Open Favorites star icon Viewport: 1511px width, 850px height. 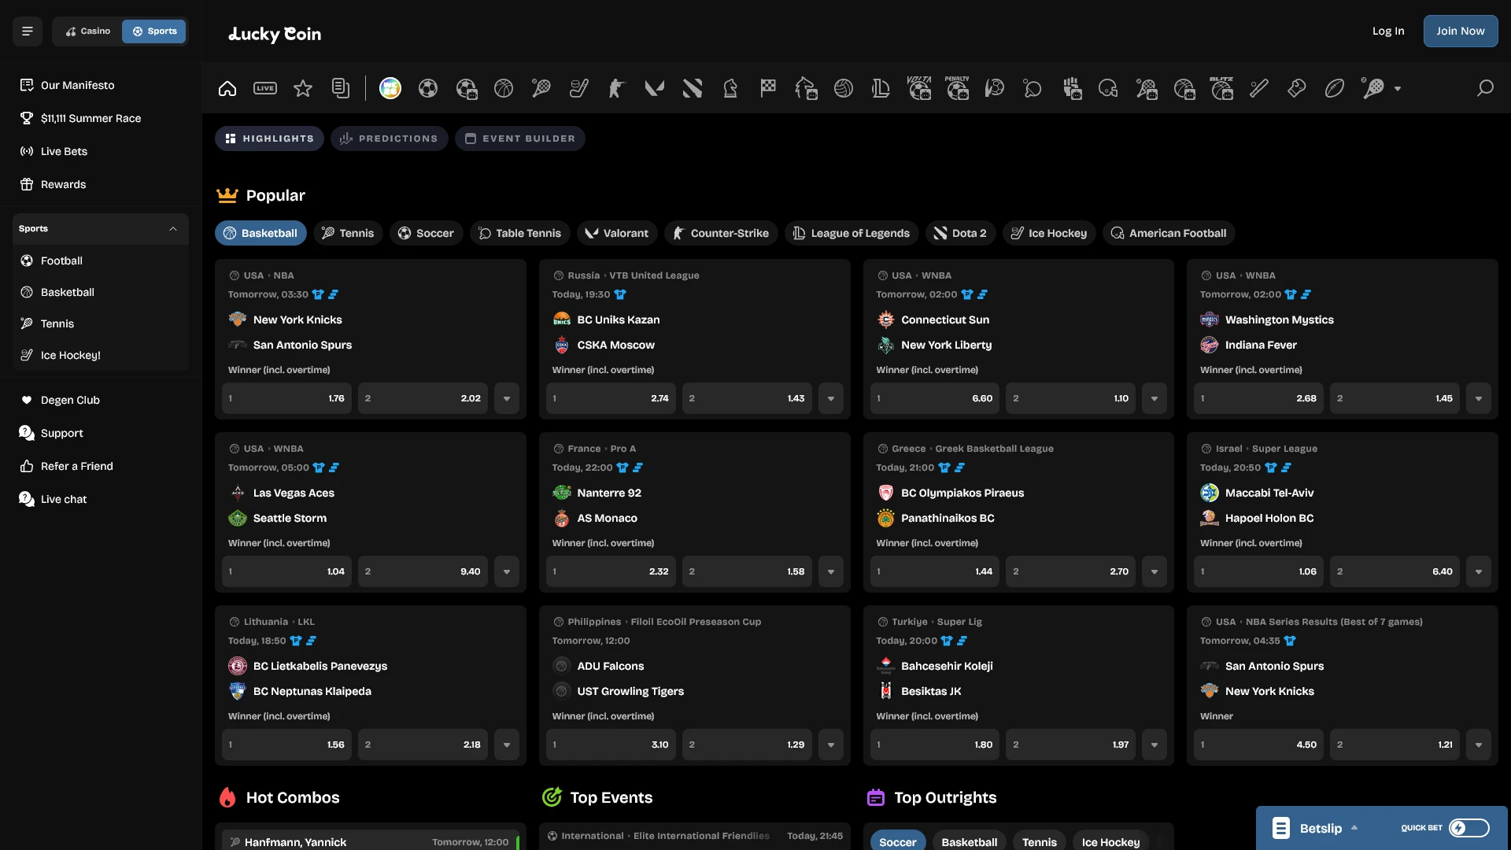coord(303,88)
